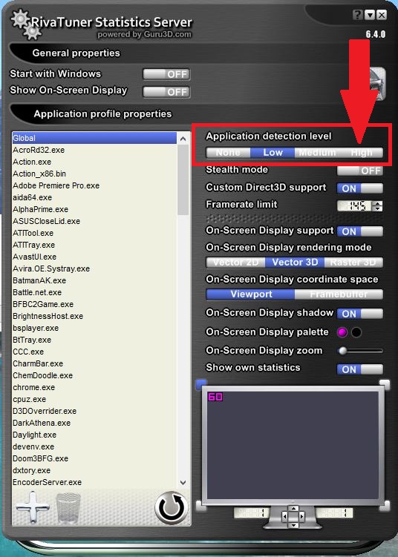
Task: Click profile list scroll down arrow
Action: click(183, 482)
